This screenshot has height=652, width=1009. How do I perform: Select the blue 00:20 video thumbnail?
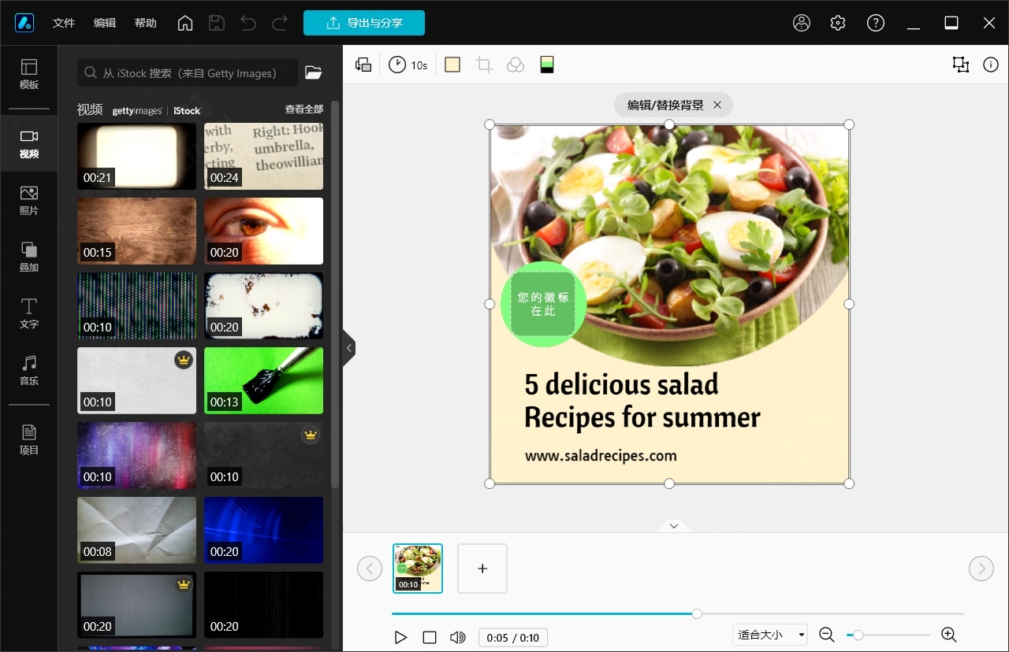264,530
